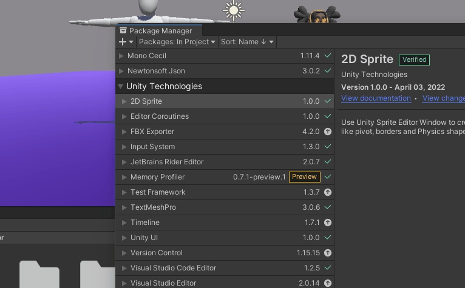Open the Packages: In Project dropdown
The height and width of the screenshot is (288, 465).
[177, 42]
